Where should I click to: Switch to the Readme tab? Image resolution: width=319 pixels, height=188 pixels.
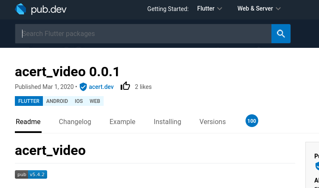click(x=28, y=122)
